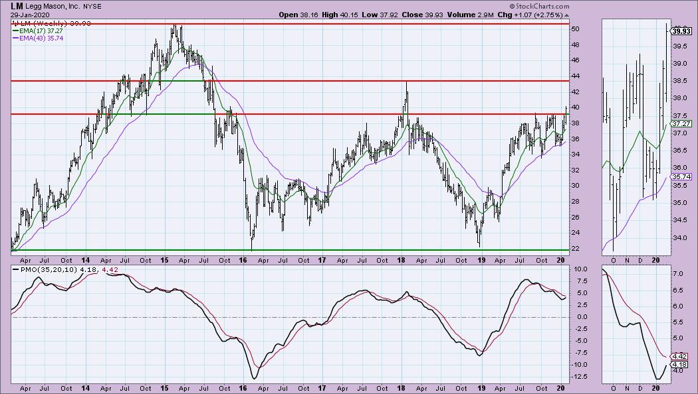698x394 pixels.
Task: Click the 35.74 EMA tag in zoom panel
Action: 681,177
